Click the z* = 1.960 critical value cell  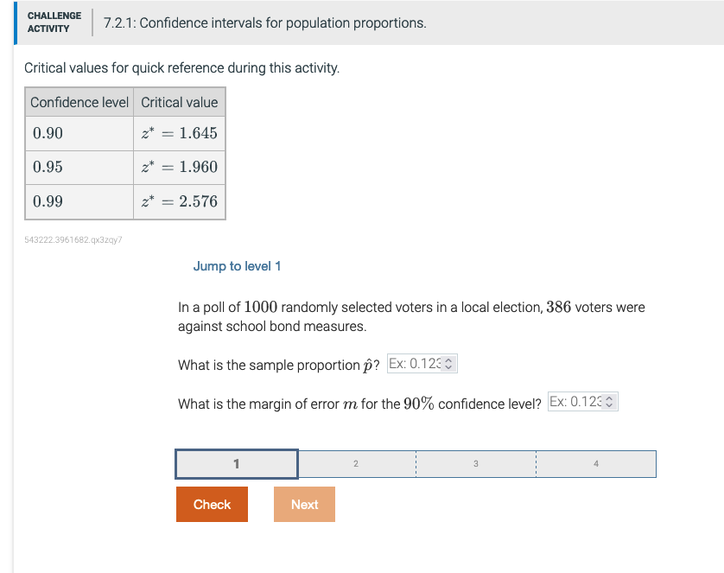point(180,167)
